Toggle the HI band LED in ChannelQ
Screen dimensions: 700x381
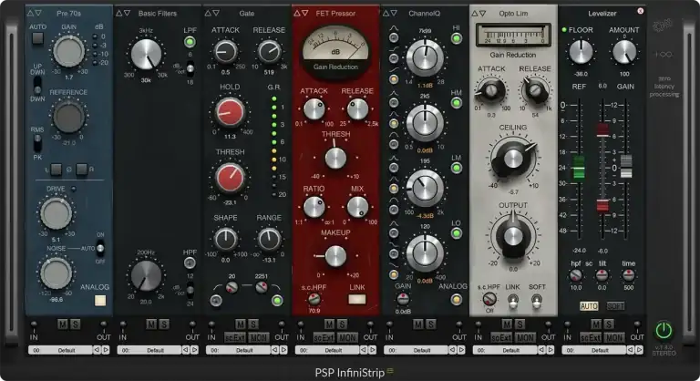(457, 38)
